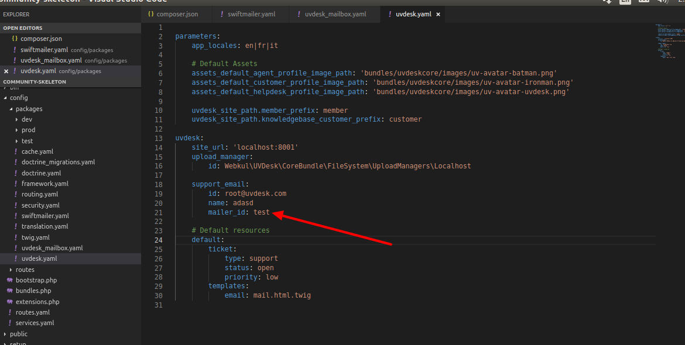Click line number 21 in gutter

[x=158, y=212]
